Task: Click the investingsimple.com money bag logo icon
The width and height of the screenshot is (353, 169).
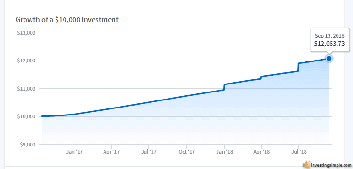Action: 306,164
